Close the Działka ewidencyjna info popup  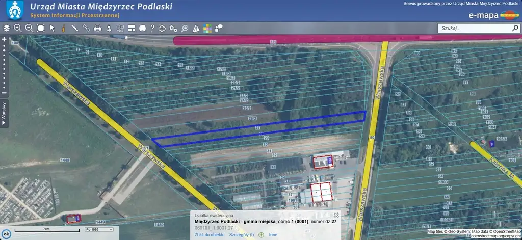(336, 215)
